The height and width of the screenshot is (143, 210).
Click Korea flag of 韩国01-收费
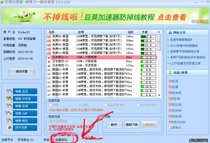[49, 70]
